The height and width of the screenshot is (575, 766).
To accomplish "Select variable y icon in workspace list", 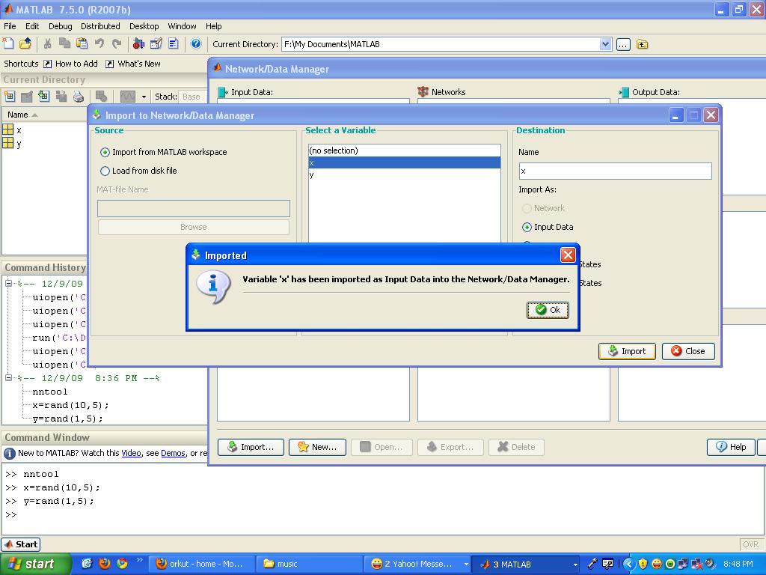I will 7,143.
